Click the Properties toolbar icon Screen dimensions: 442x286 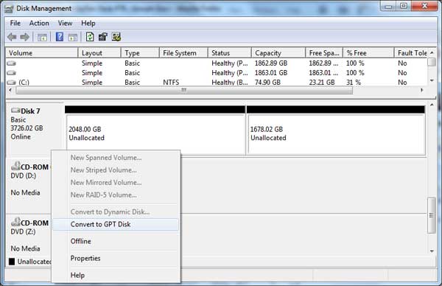103,37
